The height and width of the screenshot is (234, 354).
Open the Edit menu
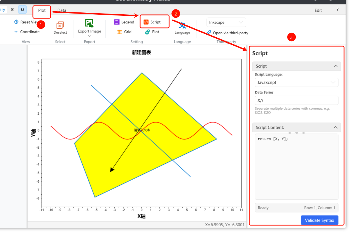tap(318, 10)
